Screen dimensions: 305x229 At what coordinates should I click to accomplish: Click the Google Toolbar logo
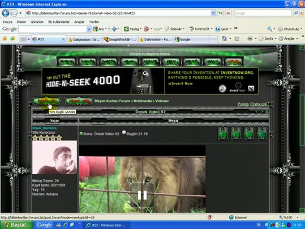(x=9, y=29)
